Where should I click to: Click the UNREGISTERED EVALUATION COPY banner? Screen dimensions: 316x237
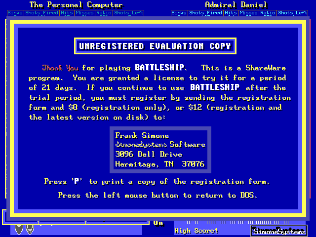155,46
